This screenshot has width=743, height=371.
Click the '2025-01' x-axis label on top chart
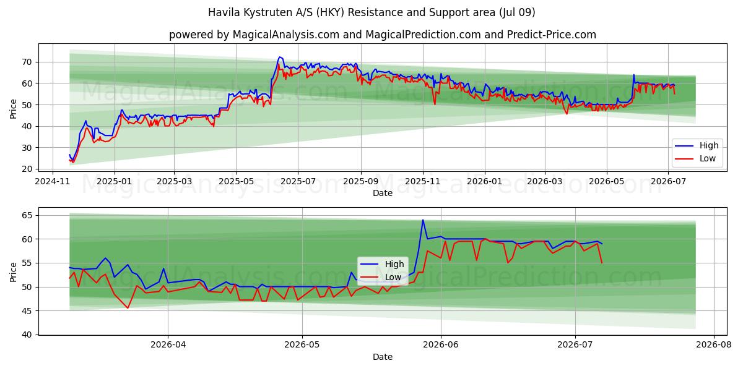pyautogui.click(x=114, y=181)
